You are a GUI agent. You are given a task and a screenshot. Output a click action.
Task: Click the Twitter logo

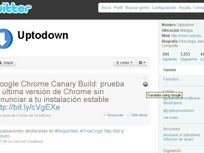[16, 8]
